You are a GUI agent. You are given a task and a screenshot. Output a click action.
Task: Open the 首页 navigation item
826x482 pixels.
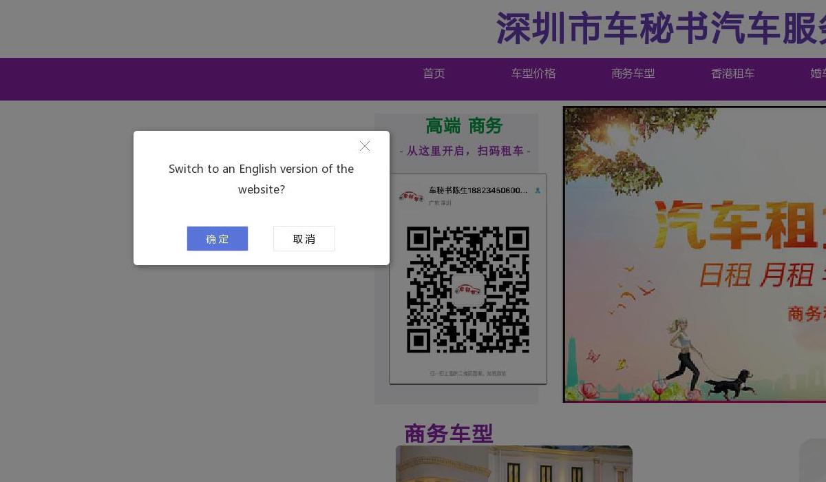tap(434, 74)
